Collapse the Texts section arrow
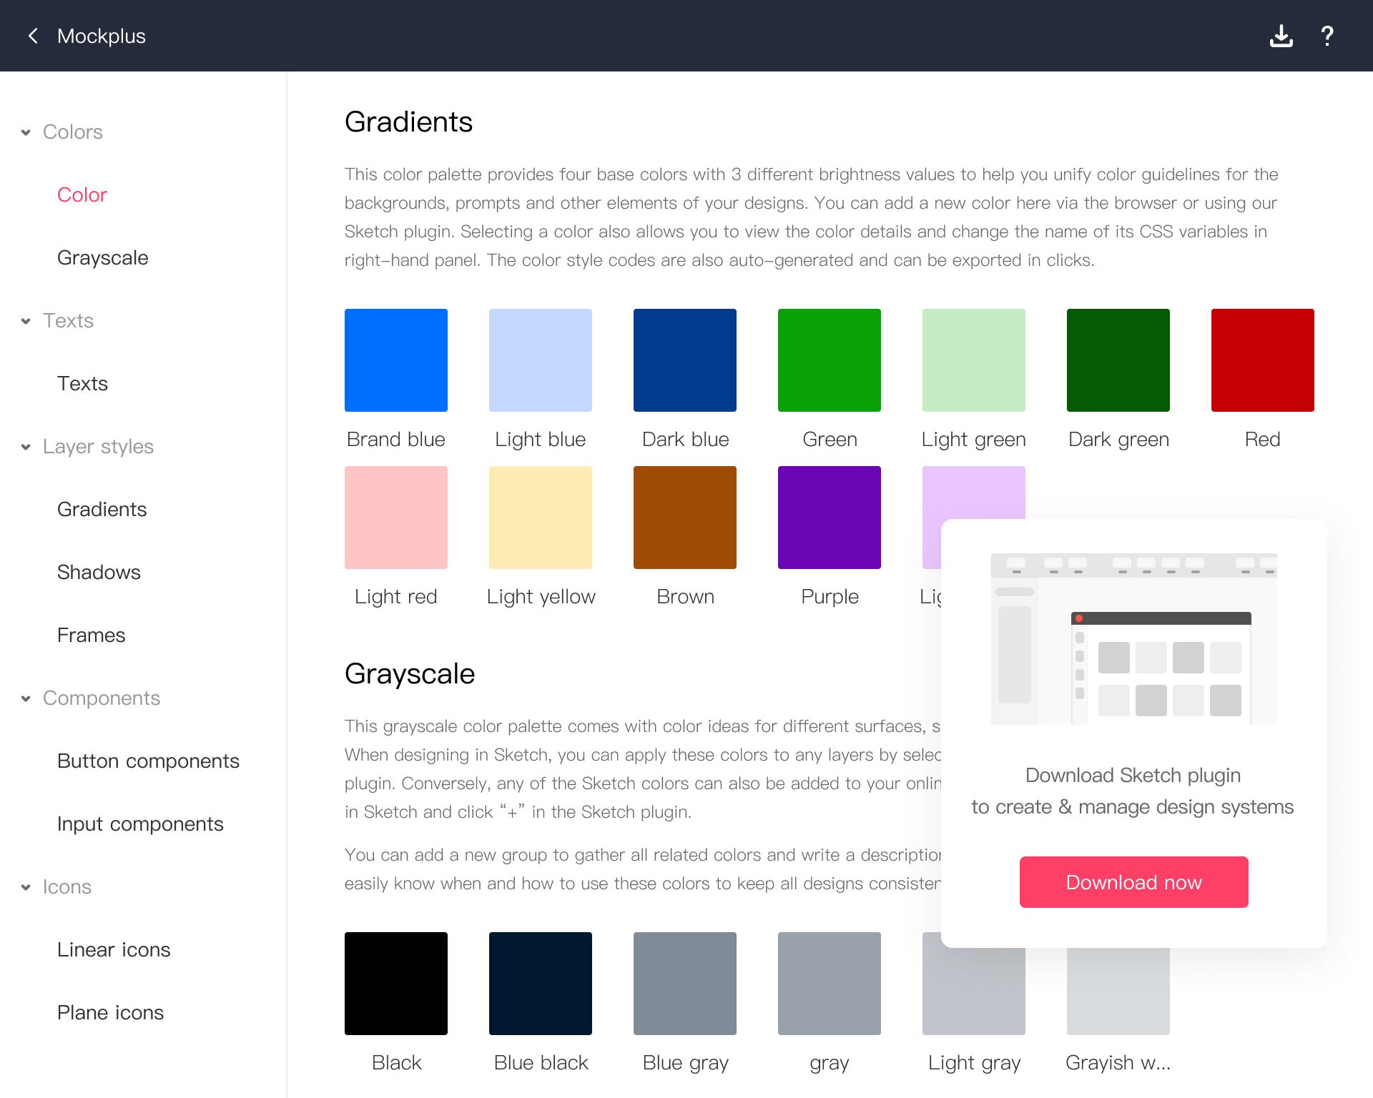This screenshot has width=1373, height=1098. [x=26, y=321]
